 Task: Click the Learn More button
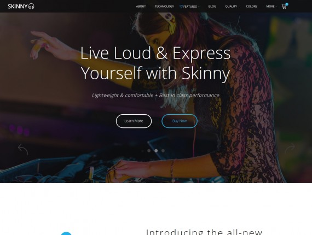[134, 121]
